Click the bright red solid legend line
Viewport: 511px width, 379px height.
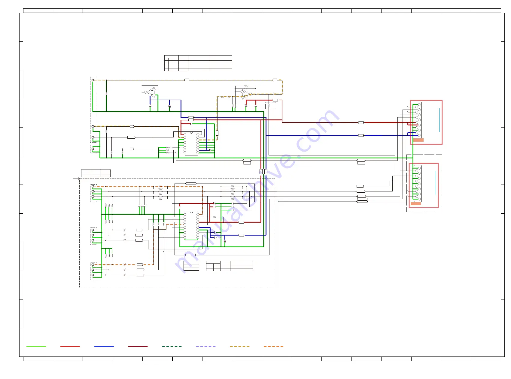tap(70, 347)
